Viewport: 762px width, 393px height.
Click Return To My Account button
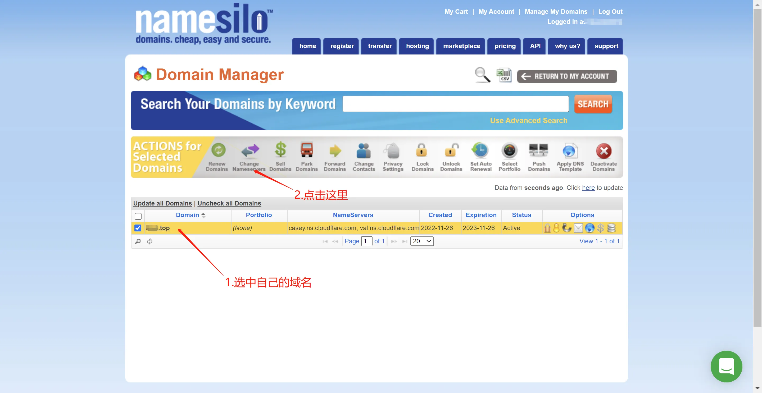point(567,76)
